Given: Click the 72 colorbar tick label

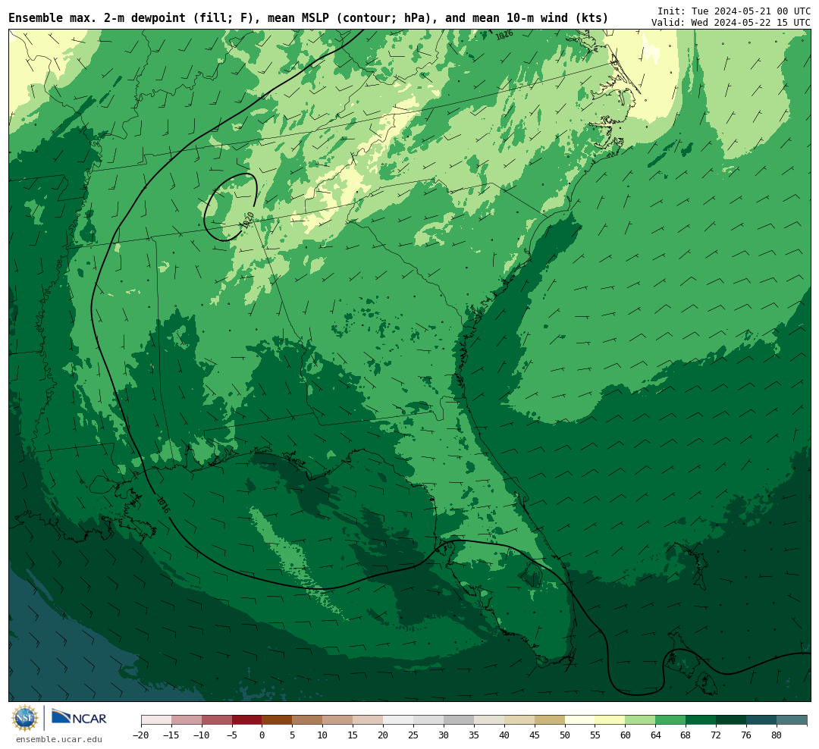Looking at the screenshot, I should click(x=717, y=735).
